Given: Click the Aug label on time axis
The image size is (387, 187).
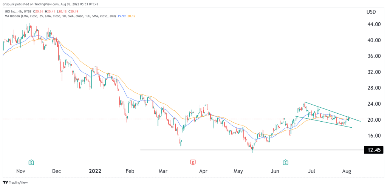Looking at the screenshot, I should 347,171.
